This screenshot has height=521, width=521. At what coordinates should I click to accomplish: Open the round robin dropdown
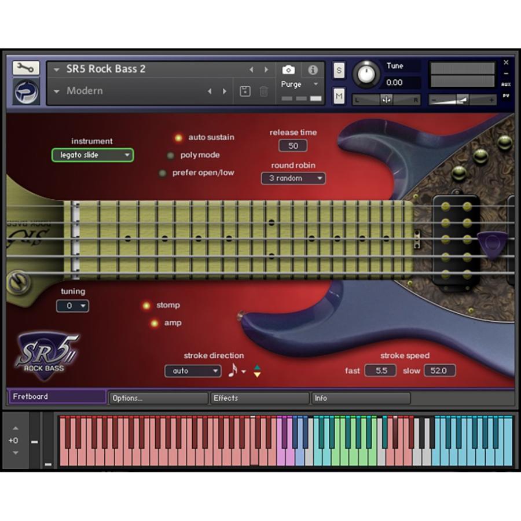pyautogui.click(x=293, y=178)
